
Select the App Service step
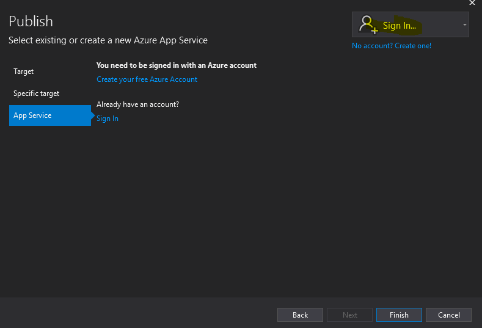(50, 115)
